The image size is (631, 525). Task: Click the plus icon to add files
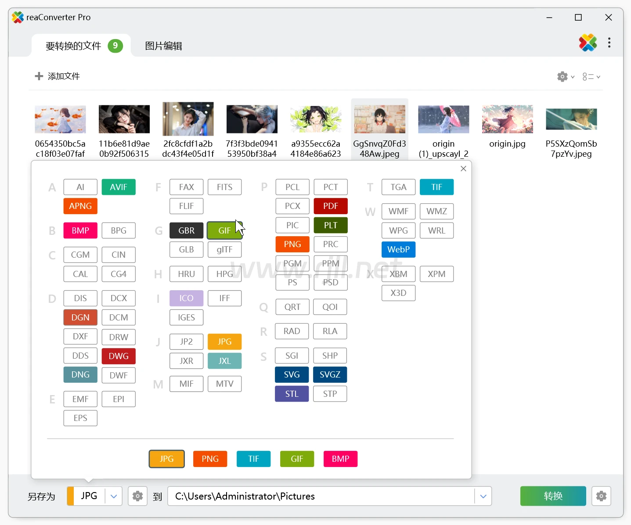(x=39, y=76)
